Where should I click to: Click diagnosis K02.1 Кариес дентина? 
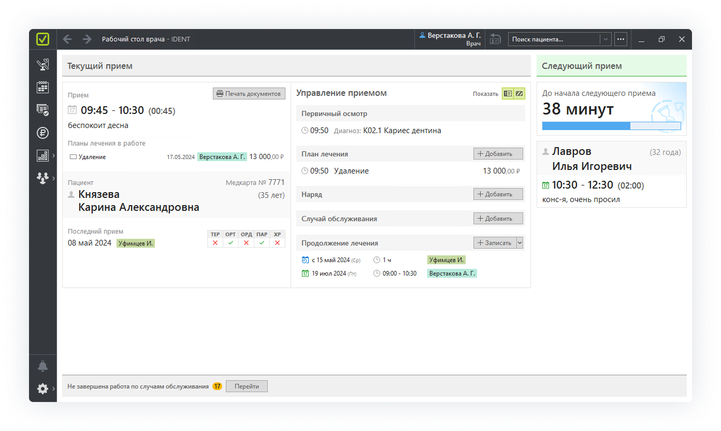click(x=402, y=131)
